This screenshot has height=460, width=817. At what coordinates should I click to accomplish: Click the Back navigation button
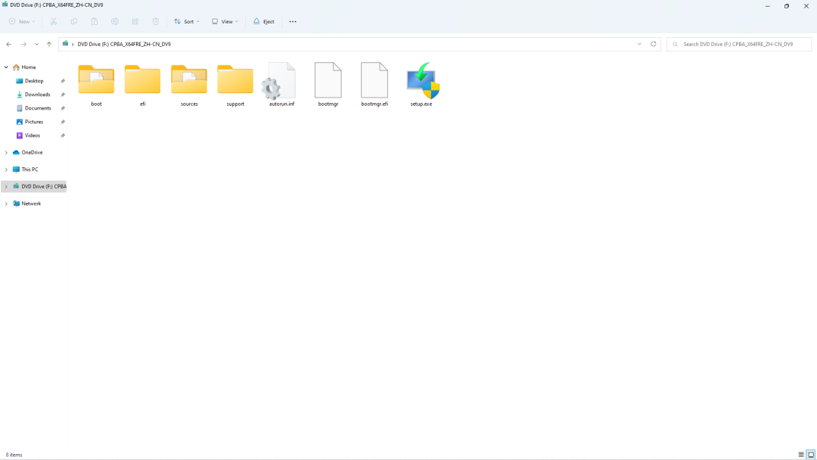[8, 44]
